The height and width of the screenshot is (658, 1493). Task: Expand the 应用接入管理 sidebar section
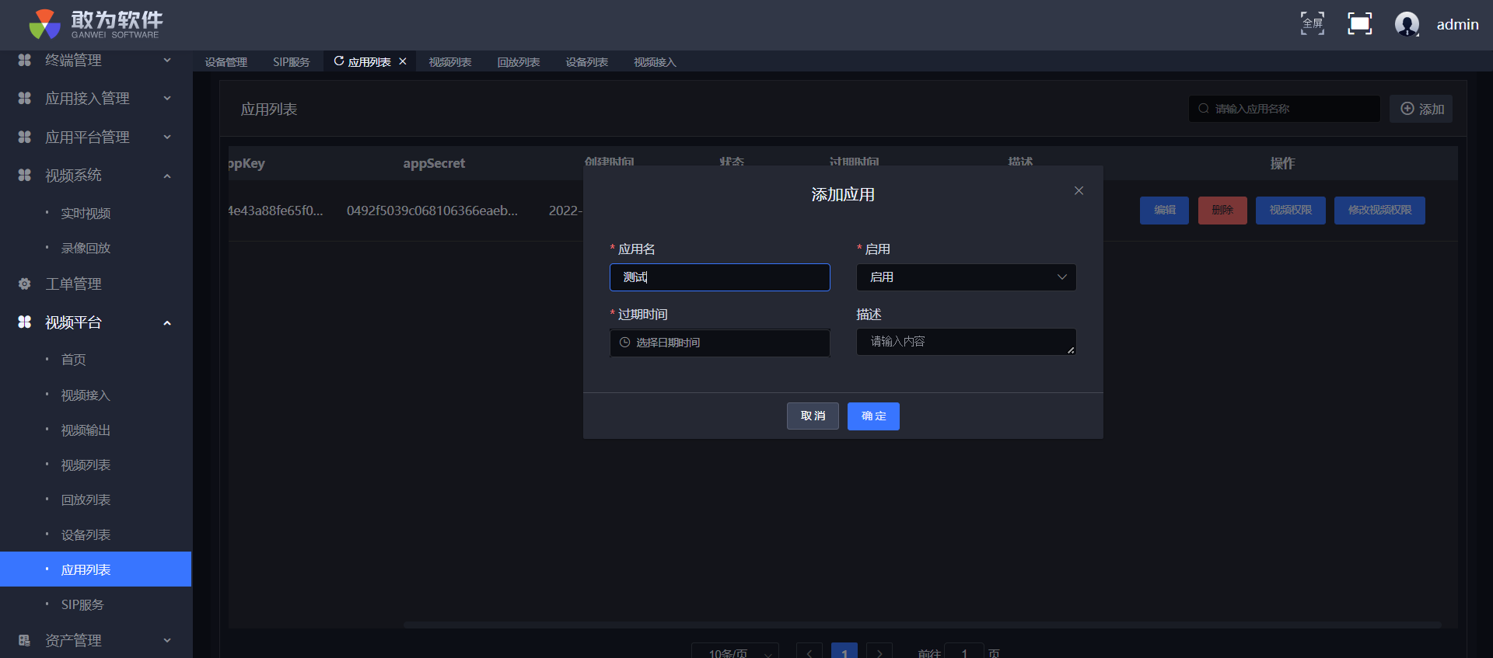click(166, 99)
